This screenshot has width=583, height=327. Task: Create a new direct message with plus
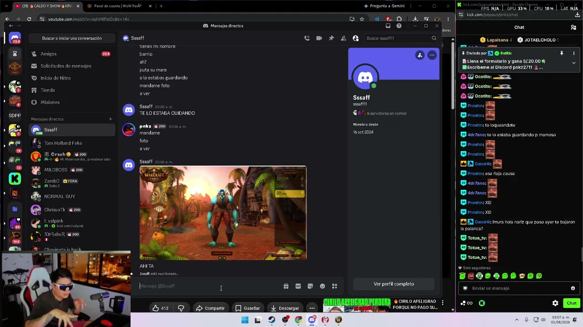(x=110, y=119)
